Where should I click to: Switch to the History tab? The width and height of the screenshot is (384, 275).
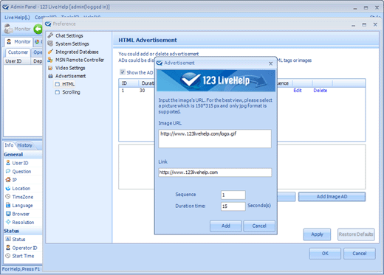[24, 145]
